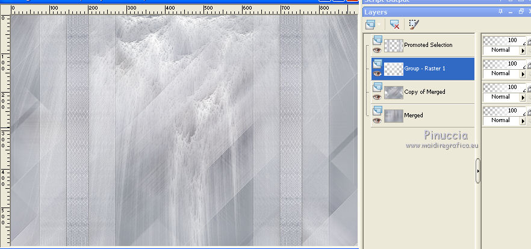Minimize the Layers palette
This screenshot has width=531, height=249.
pyautogui.click(x=511, y=12)
